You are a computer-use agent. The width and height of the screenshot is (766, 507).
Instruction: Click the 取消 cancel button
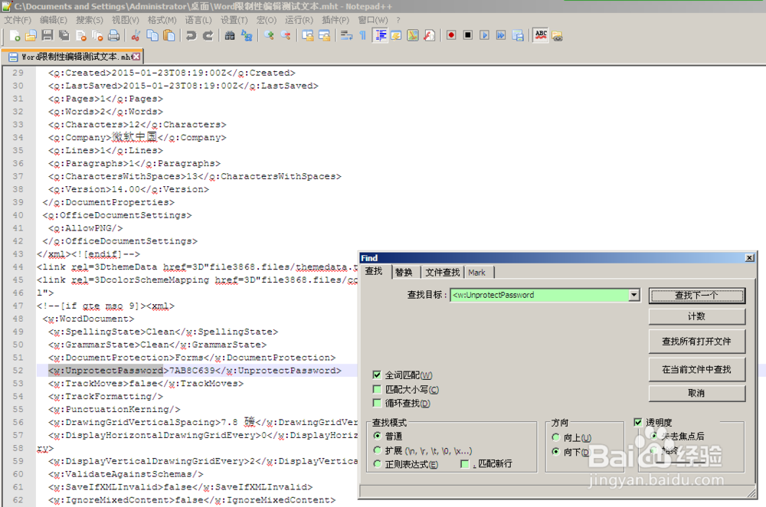click(x=696, y=393)
